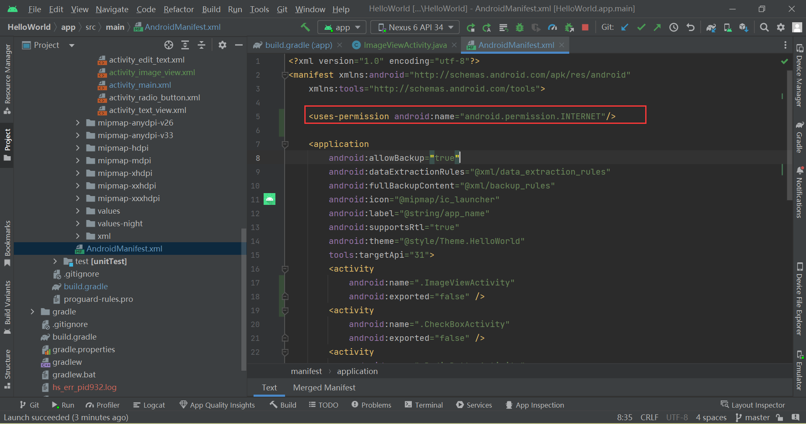The image size is (806, 424).
Task: Click Attach Debugger to Android Process icon
Action: 569,27
